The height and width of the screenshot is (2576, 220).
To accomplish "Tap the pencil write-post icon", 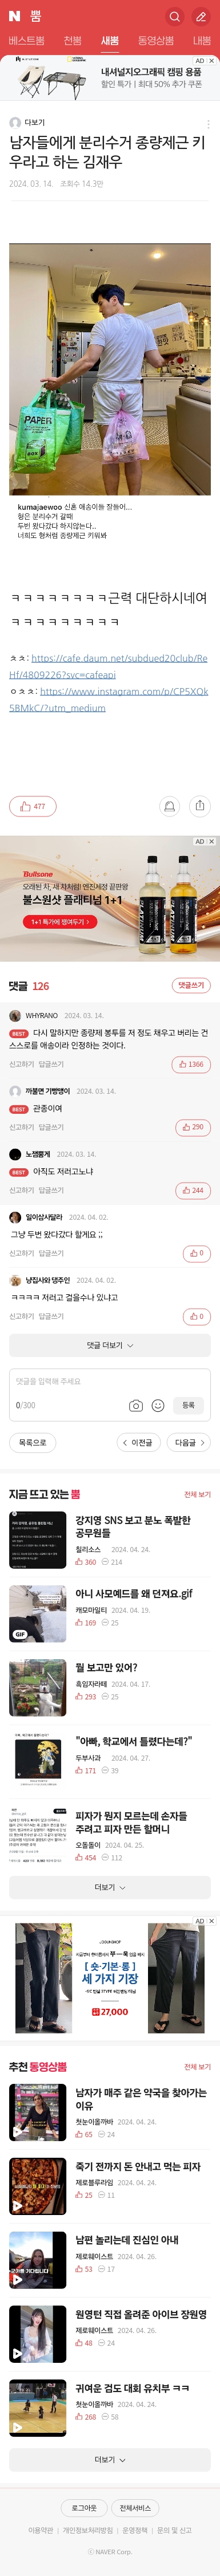I will pos(201,16).
